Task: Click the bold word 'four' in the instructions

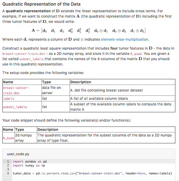Action: tap(114, 48)
